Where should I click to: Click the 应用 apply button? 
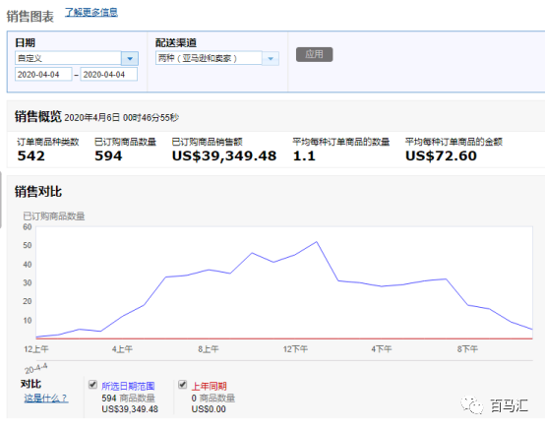click(x=314, y=54)
